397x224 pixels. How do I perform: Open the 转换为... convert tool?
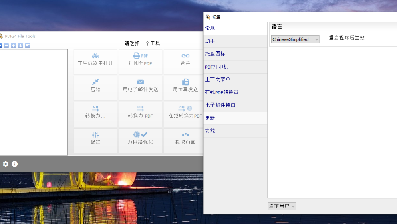(x=95, y=114)
